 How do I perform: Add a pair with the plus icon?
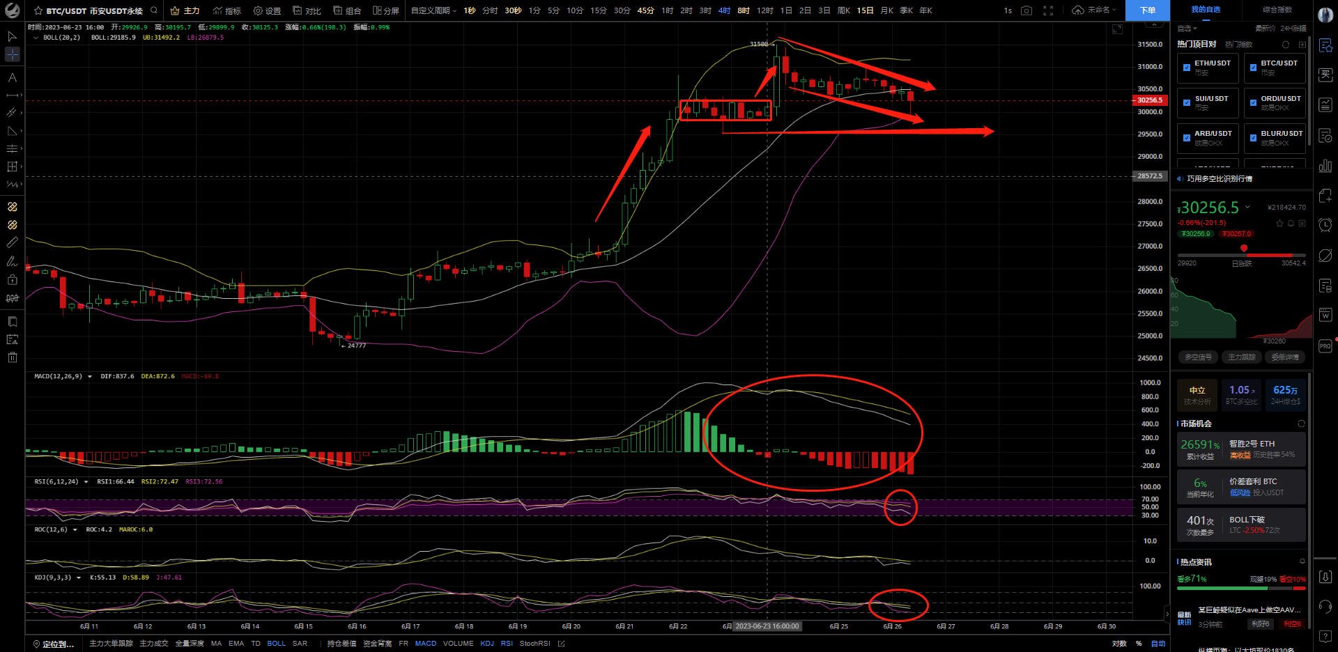pyautogui.click(x=1302, y=45)
